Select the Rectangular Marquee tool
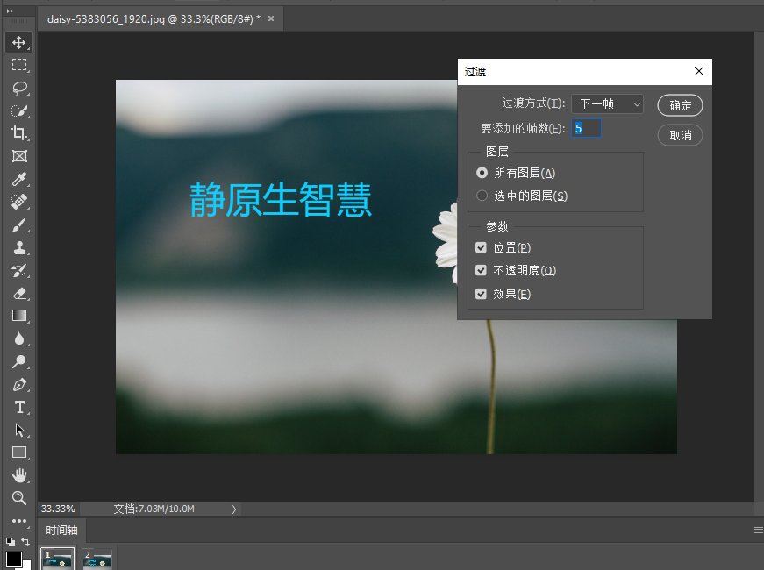The height and width of the screenshot is (570, 764). (x=19, y=65)
